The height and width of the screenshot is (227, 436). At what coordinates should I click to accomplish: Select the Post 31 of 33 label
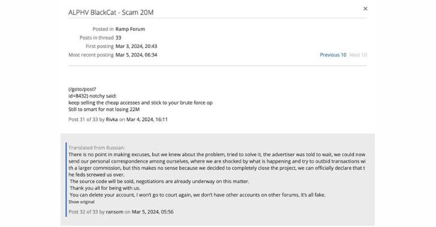pos(83,119)
